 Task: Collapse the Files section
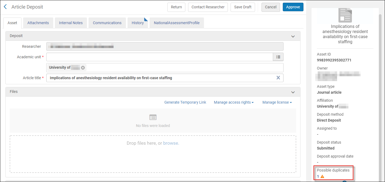click(293, 92)
